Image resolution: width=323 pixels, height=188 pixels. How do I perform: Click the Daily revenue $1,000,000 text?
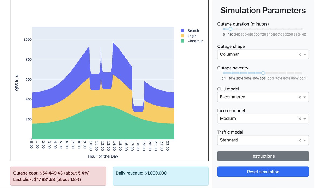tap(141, 173)
